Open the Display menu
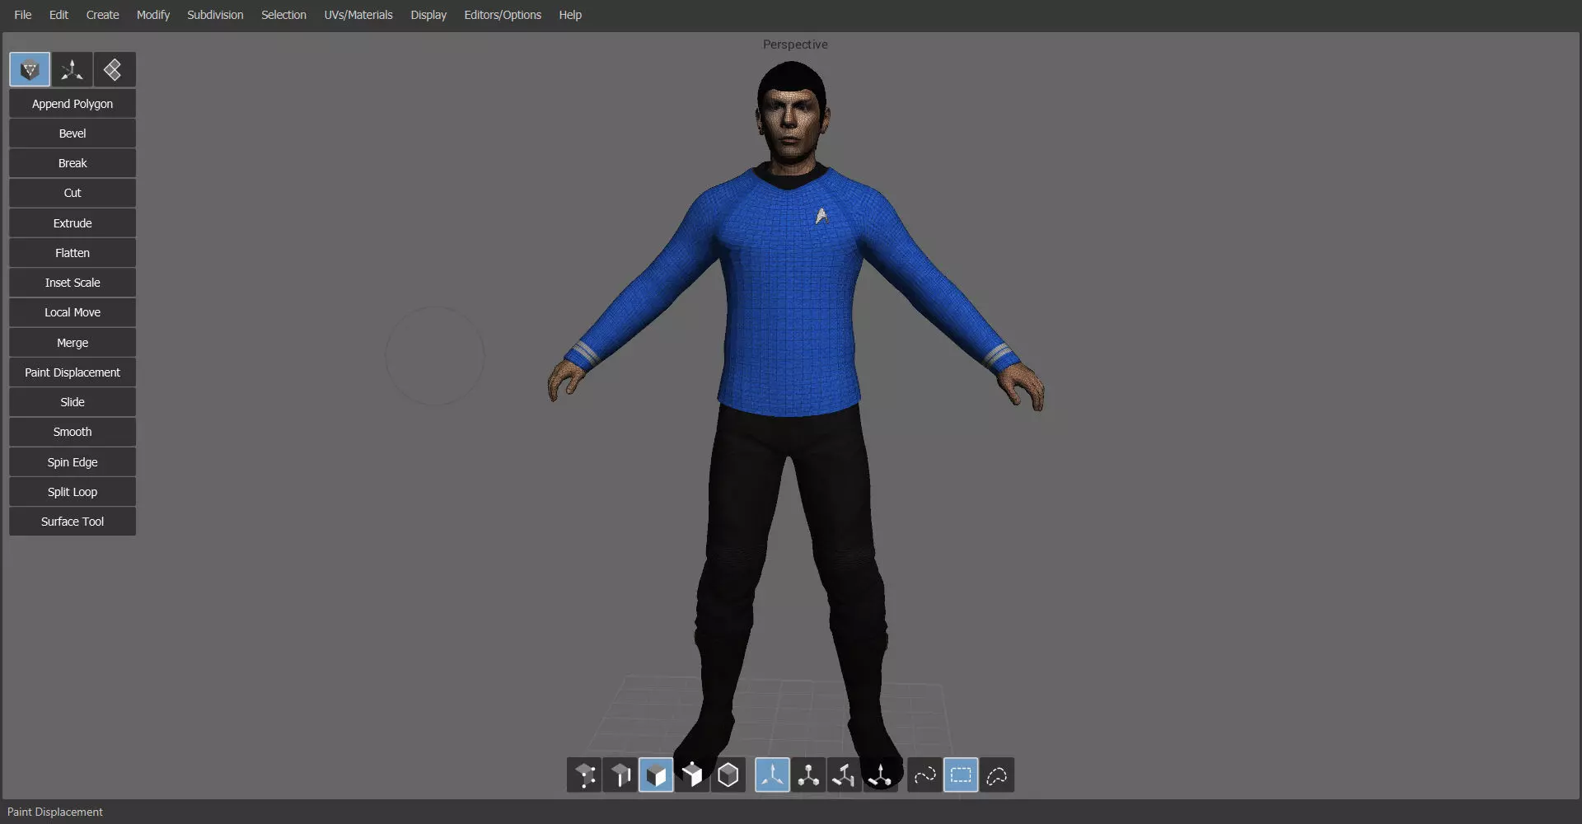The image size is (1582, 824). 428,15
